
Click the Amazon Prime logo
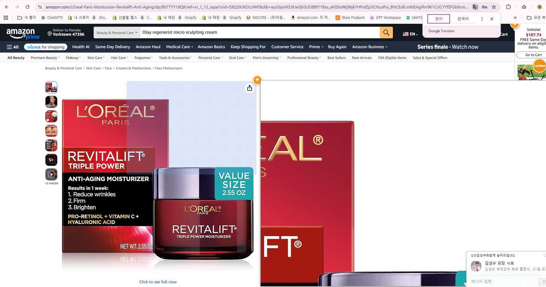tap(23, 34)
